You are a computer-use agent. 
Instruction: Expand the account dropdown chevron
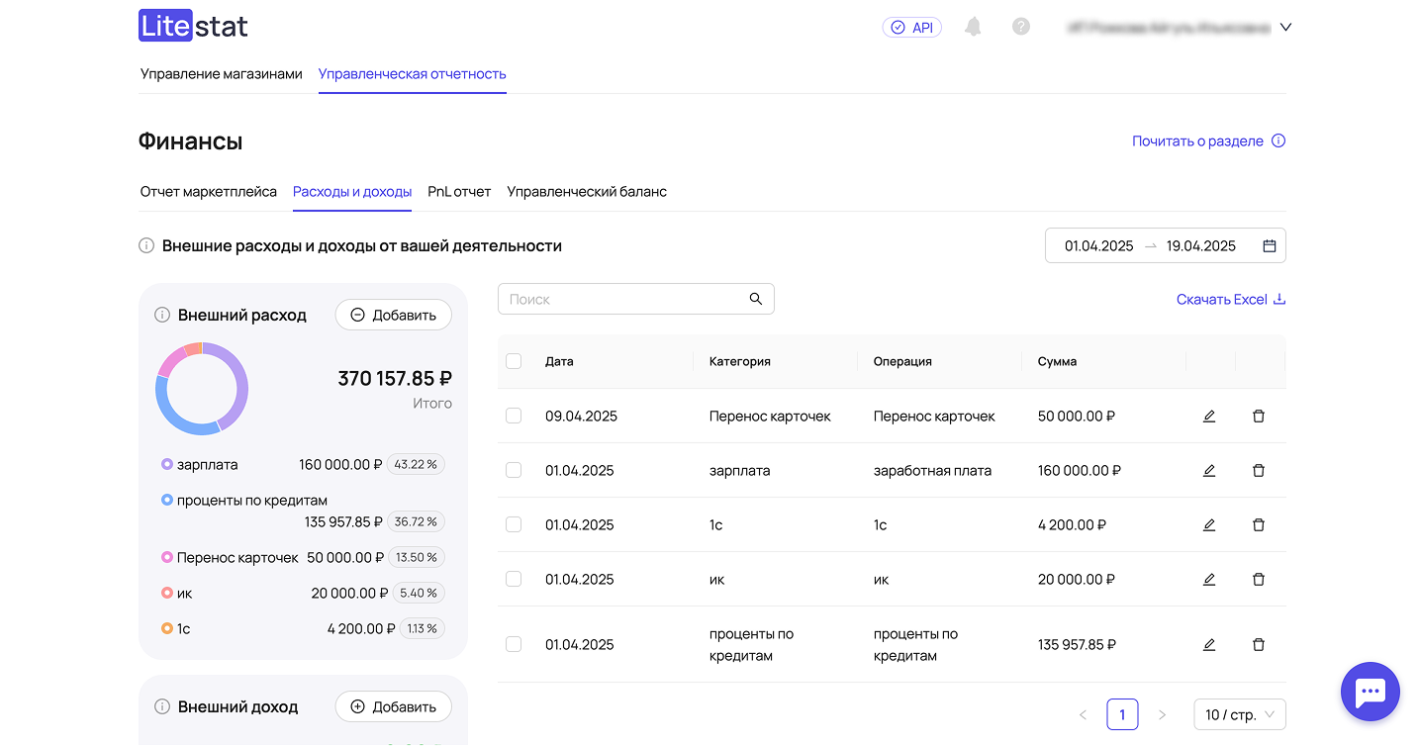1285,28
